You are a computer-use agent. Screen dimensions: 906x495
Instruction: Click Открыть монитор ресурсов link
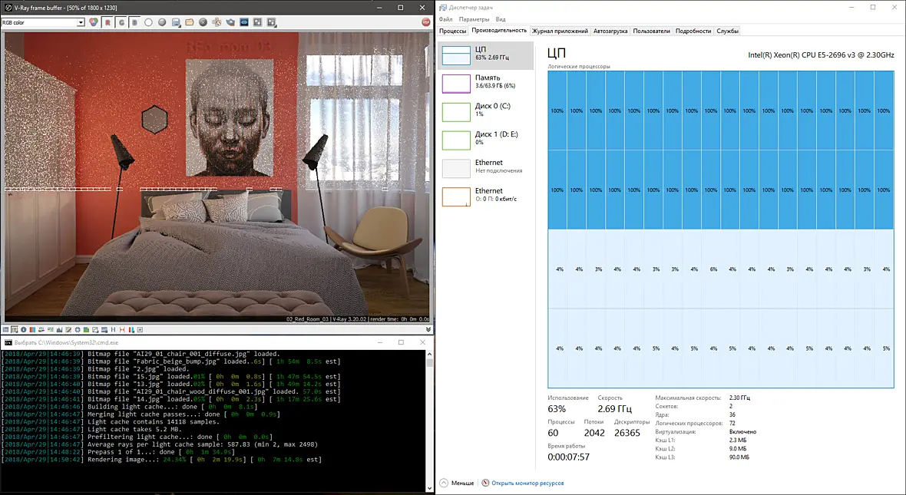pyautogui.click(x=527, y=483)
